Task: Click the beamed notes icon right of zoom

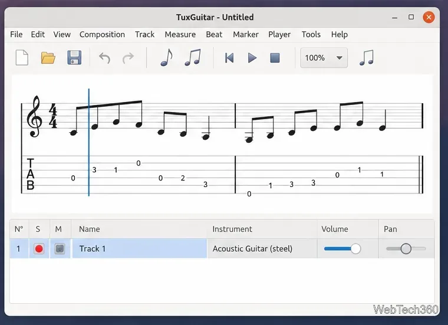Action: (367, 58)
